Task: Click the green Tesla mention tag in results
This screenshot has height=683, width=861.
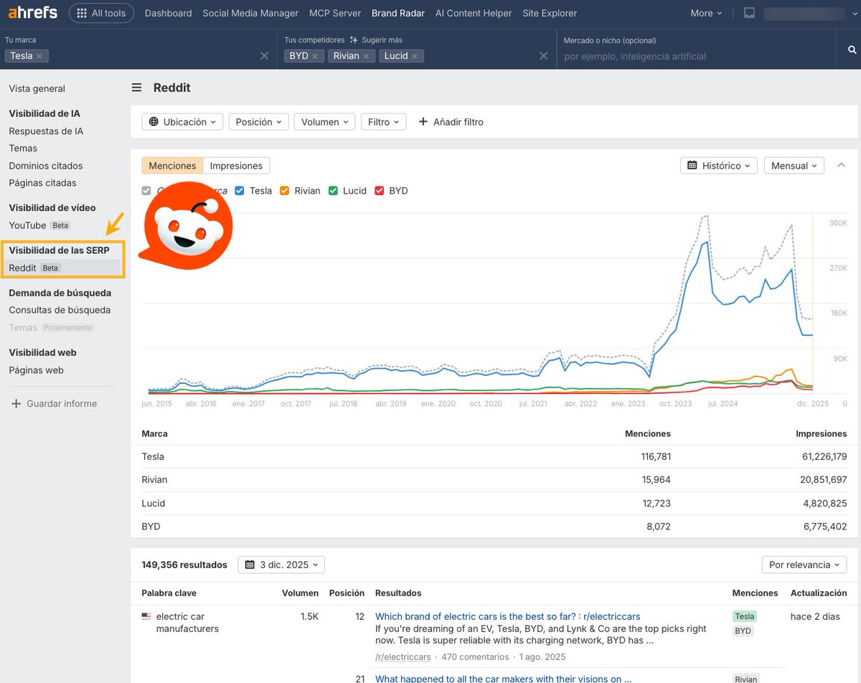Action: click(x=745, y=616)
